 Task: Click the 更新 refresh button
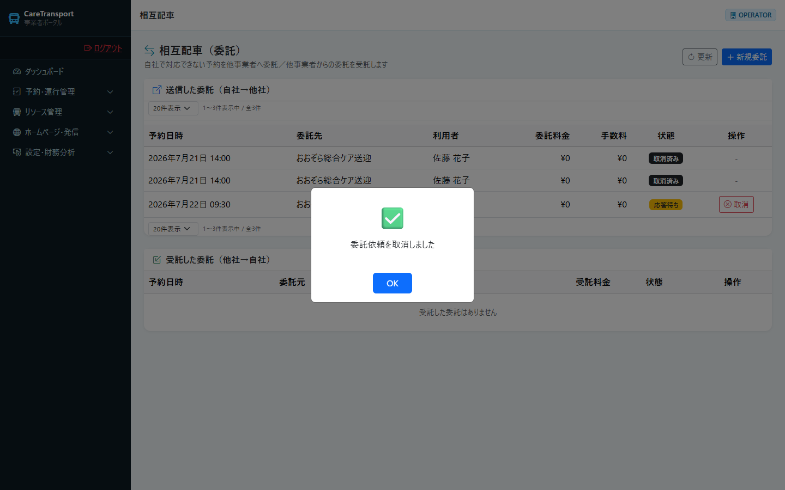pyautogui.click(x=700, y=57)
